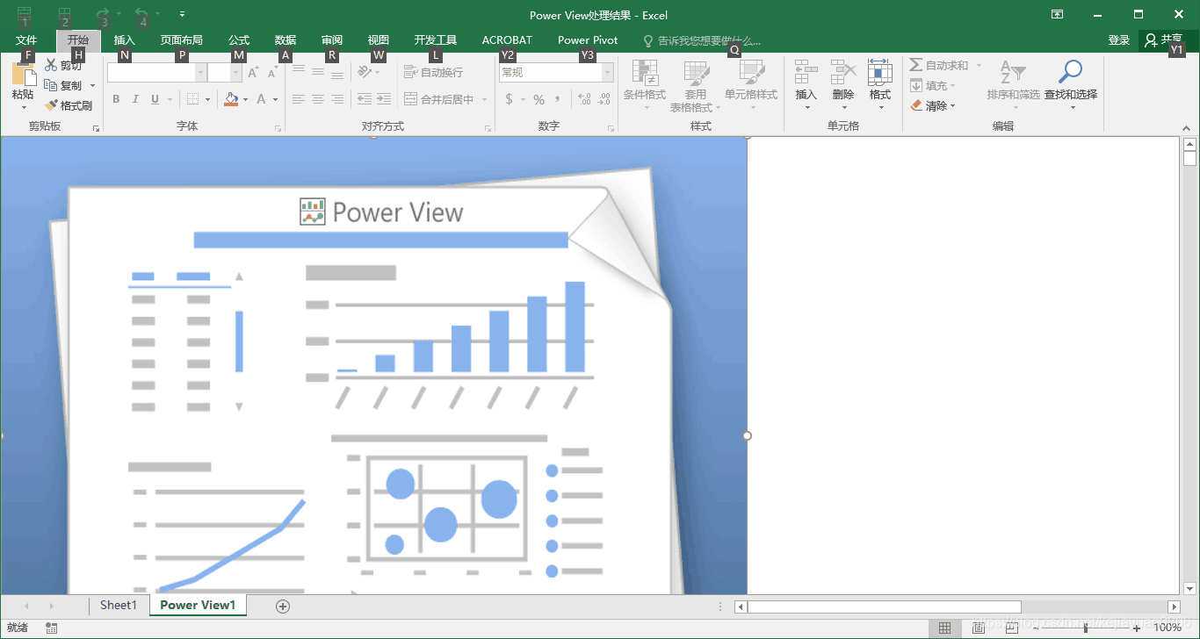Screen dimensions: 1200x639
Task: Open the Merge & Center dropdown arrow
Action: (x=484, y=99)
